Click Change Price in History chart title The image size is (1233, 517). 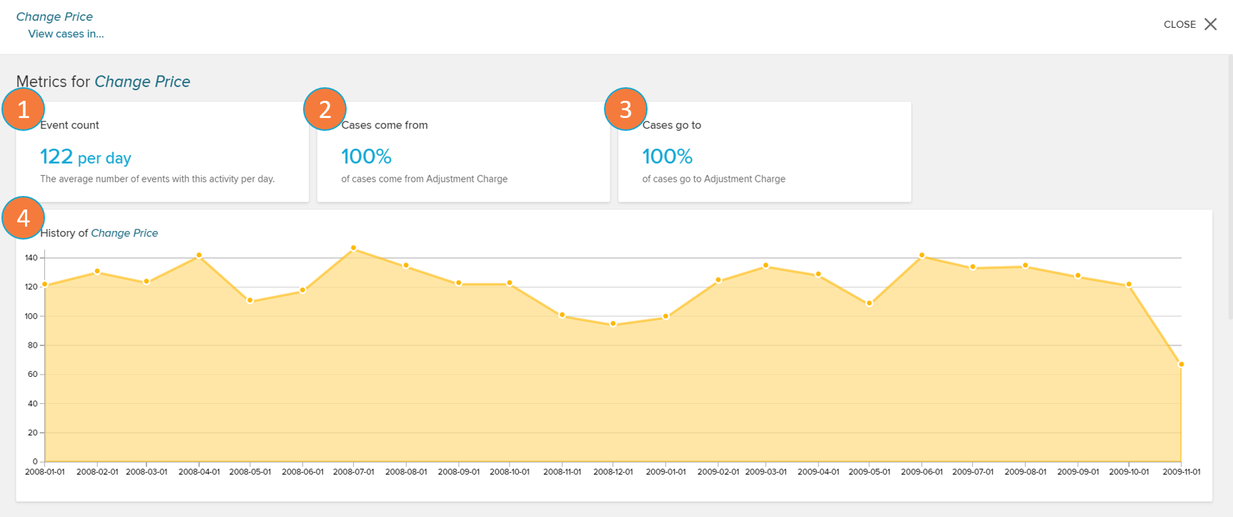tap(124, 233)
